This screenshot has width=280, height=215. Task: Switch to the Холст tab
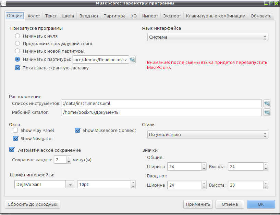pos(34,16)
